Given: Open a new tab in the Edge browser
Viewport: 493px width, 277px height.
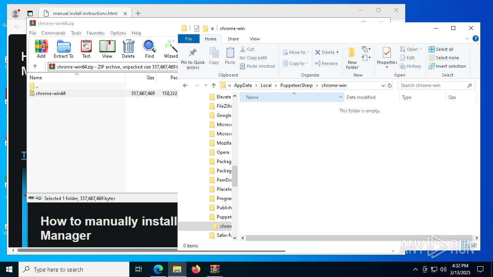Looking at the screenshot, I should pos(138,13).
